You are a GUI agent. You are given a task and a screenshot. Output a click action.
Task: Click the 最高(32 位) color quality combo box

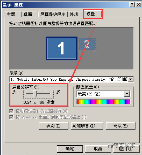[103, 94]
